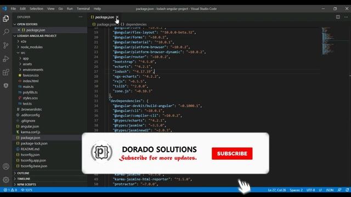Click the 1375 status bar item

tap(27, 190)
